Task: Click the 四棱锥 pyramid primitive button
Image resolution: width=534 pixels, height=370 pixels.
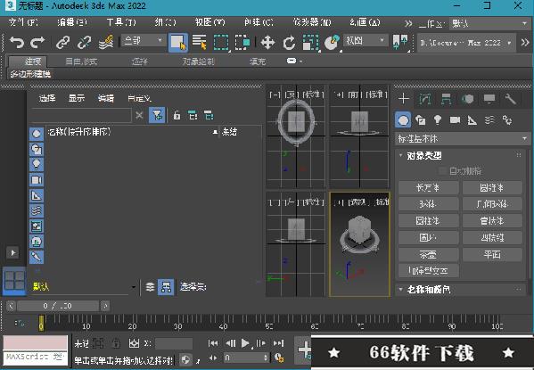Action: click(492, 238)
